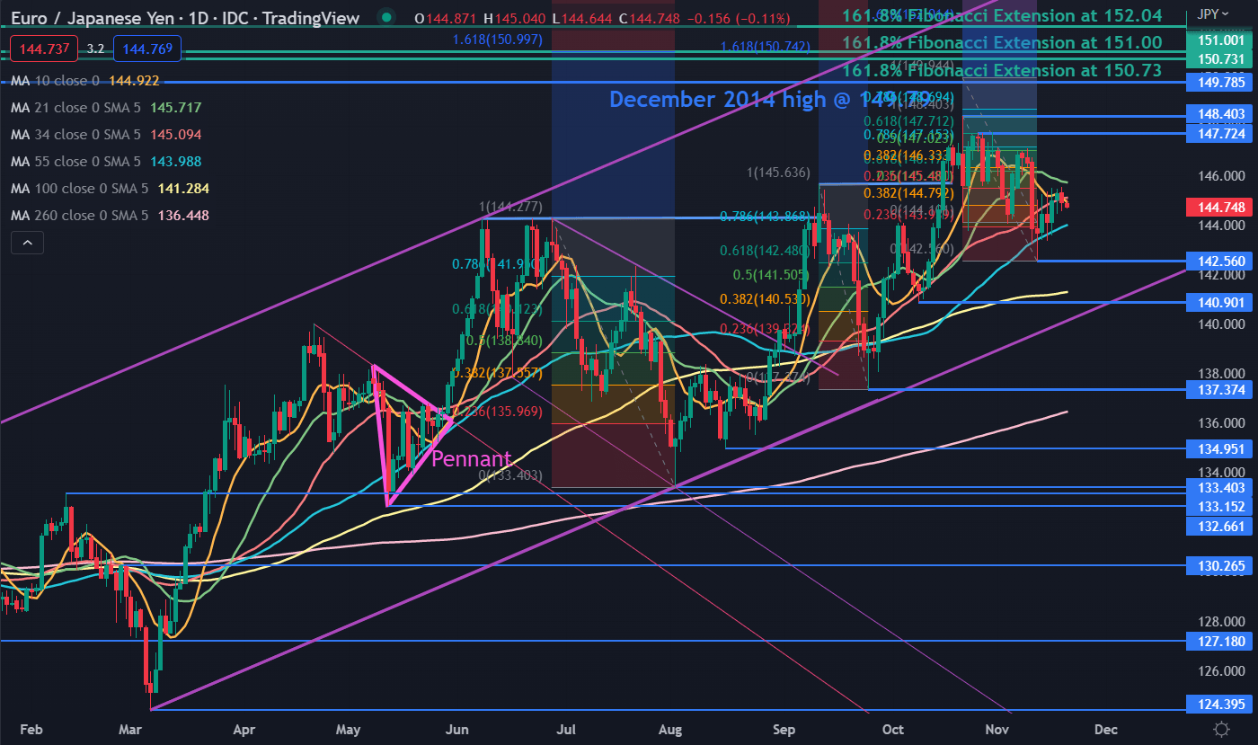Click the Mar label on time axis

click(x=132, y=729)
